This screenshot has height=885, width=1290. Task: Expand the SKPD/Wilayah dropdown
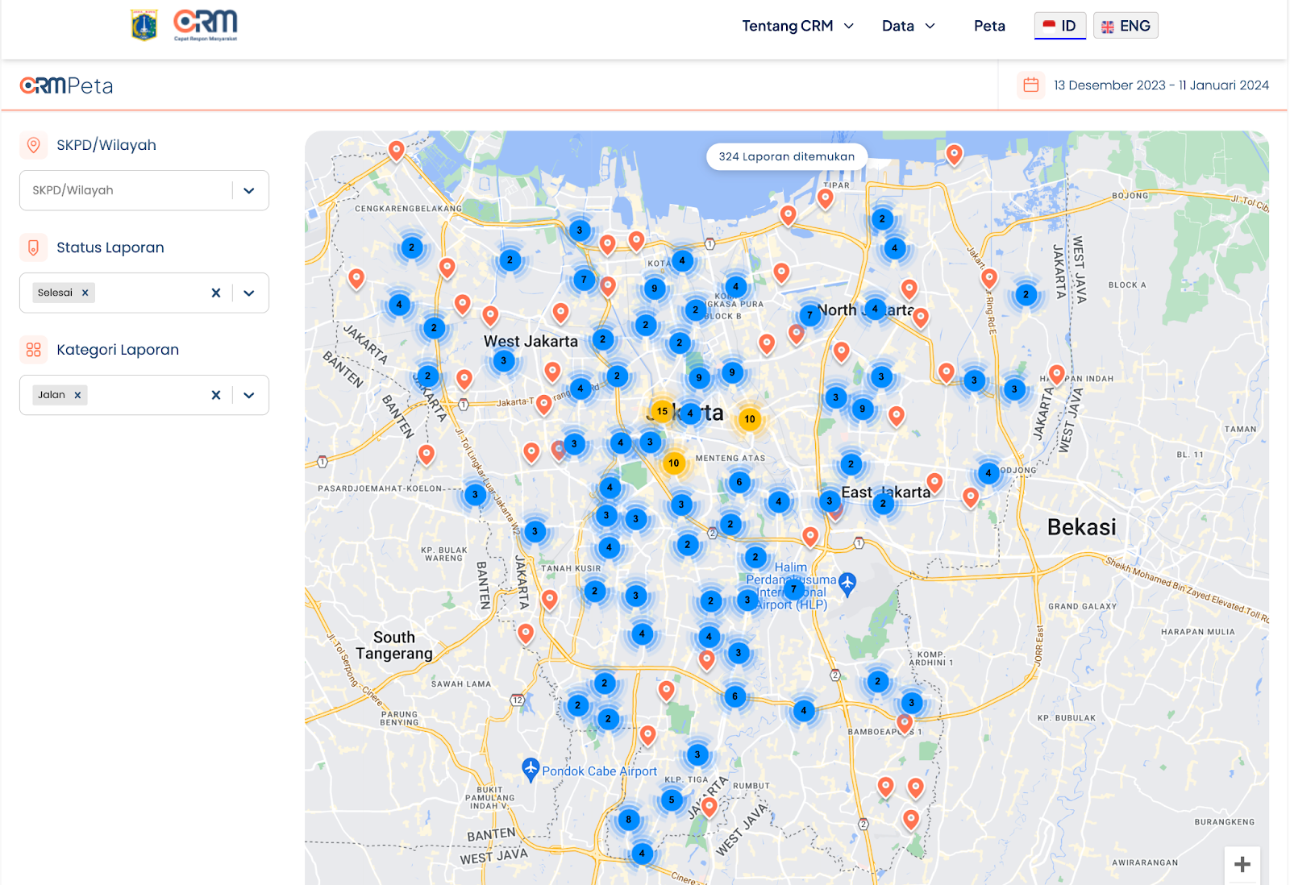pos(249,191)
